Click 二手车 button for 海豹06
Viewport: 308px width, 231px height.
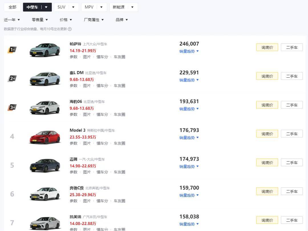pos(292,105)
